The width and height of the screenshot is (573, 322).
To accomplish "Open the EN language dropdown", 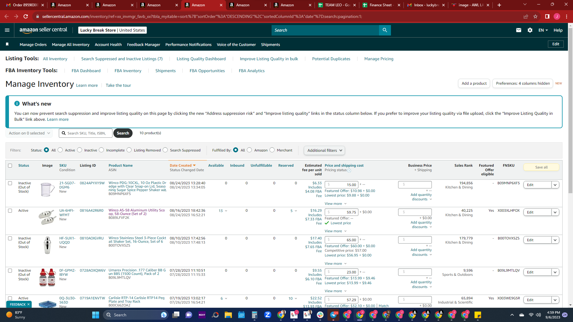I will (543, 30).
